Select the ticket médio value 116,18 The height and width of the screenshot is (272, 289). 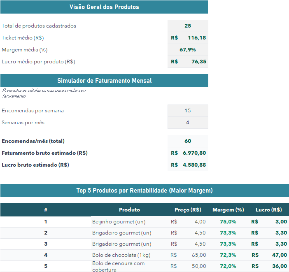188,38
